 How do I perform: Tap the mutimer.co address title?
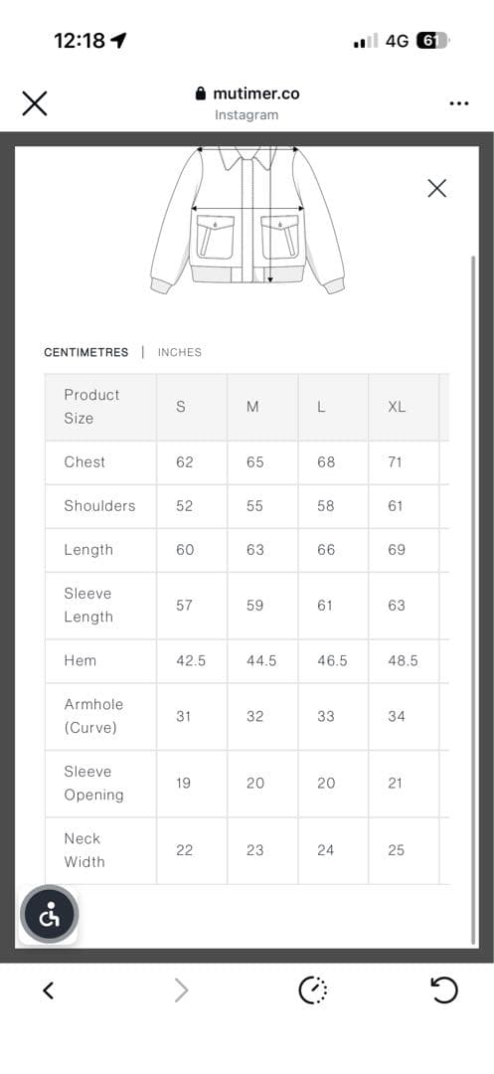click(255, 93)
